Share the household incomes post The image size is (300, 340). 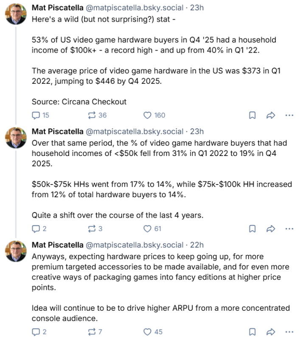pyautogui.click(x=271, y=229)
